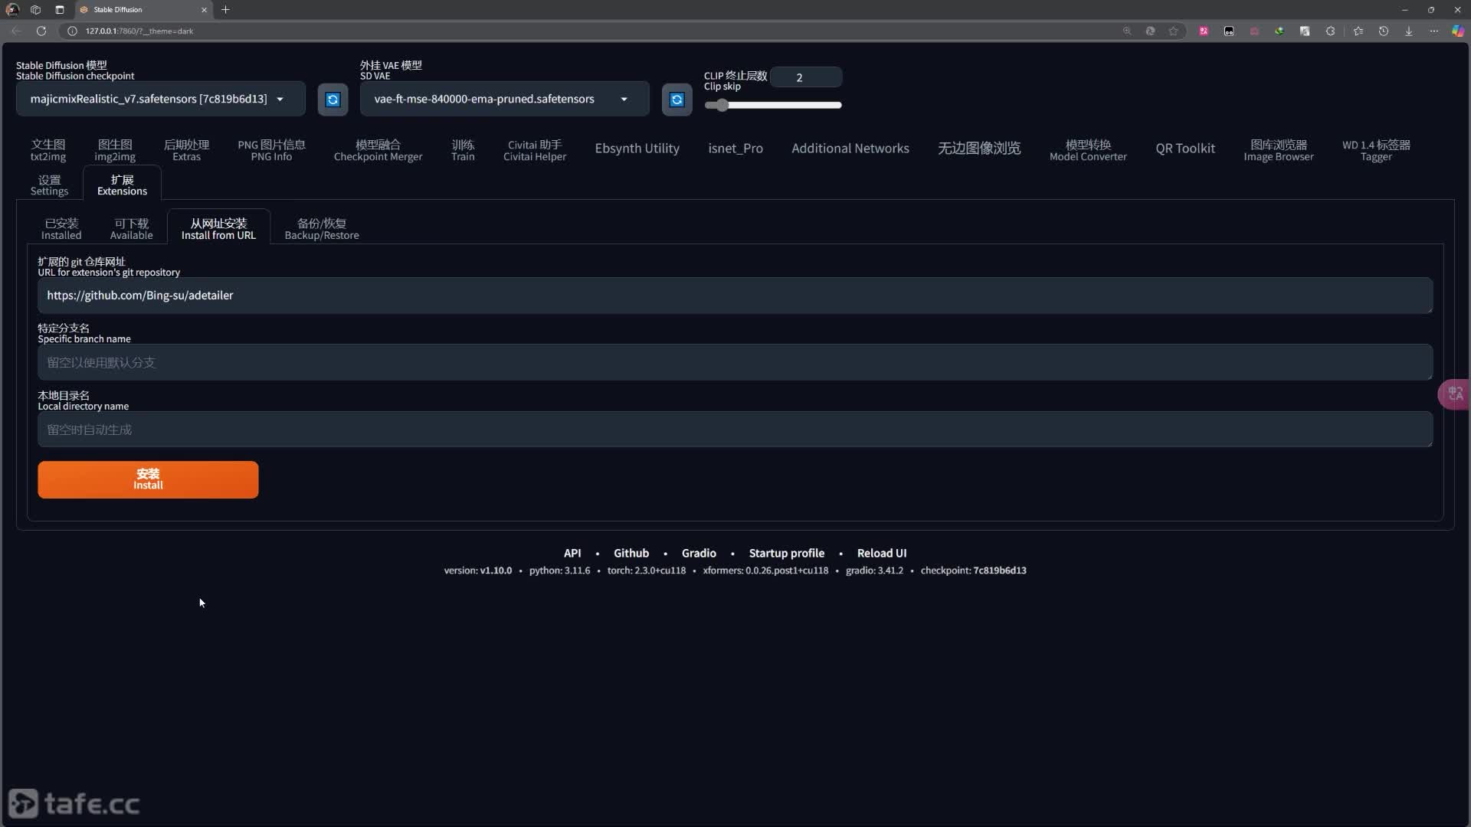Open the QR Toolkit tab
Viewport: 1471px width, 827px height.
1185,149
